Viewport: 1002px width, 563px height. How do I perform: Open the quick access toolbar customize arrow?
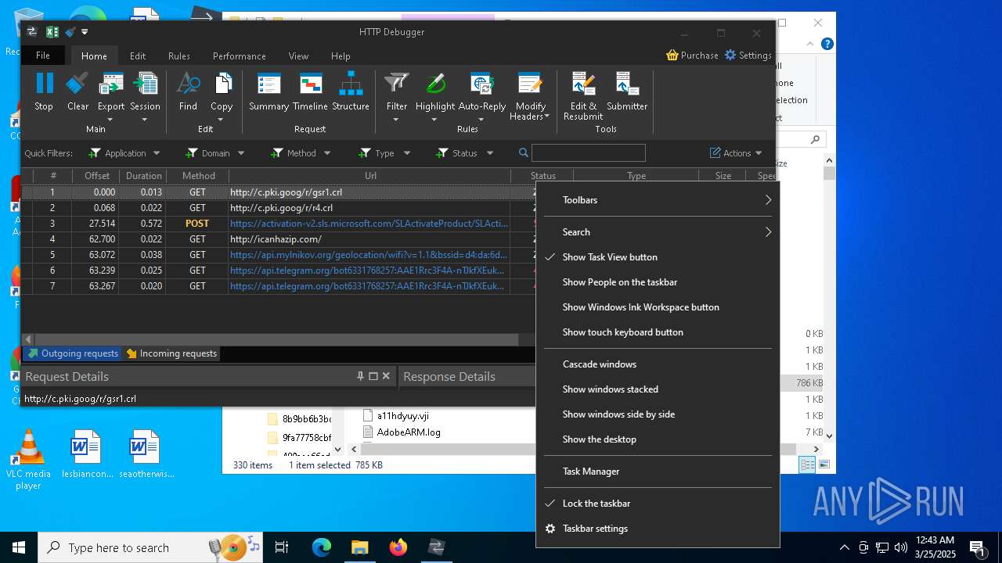[85, 32]
